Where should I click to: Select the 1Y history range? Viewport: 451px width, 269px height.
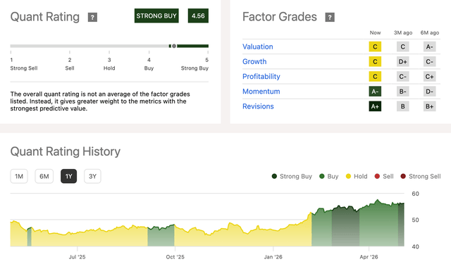coord(69,176)
